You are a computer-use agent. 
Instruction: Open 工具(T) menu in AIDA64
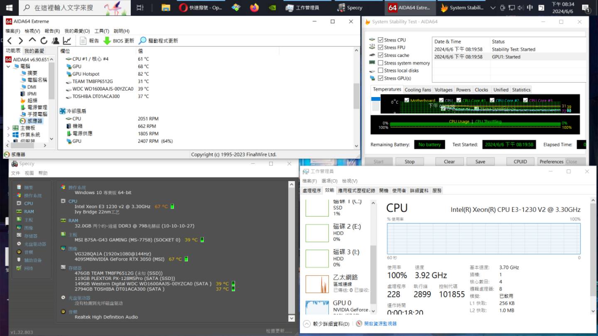[102, 31]
